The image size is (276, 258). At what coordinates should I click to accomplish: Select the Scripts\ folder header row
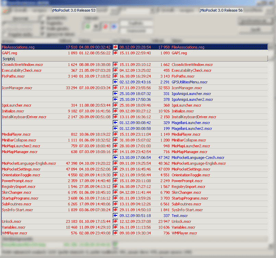click(x=135, y=59)
